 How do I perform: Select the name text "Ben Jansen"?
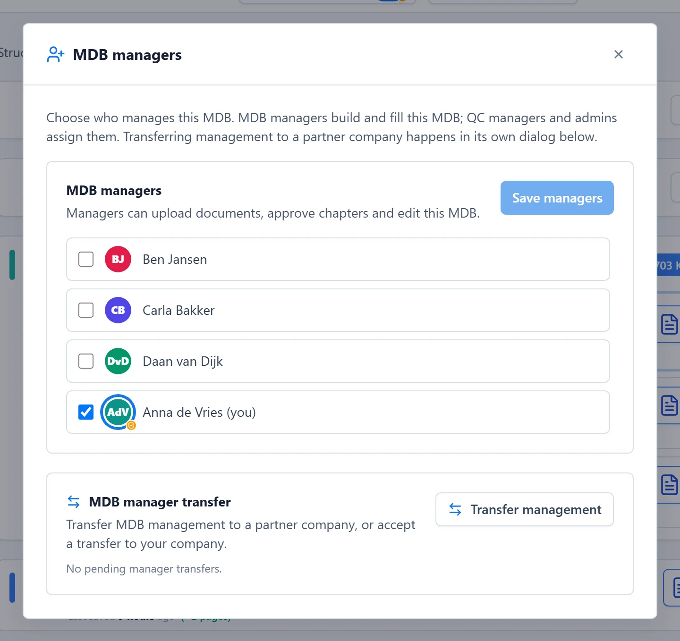(x=175, y=260)
